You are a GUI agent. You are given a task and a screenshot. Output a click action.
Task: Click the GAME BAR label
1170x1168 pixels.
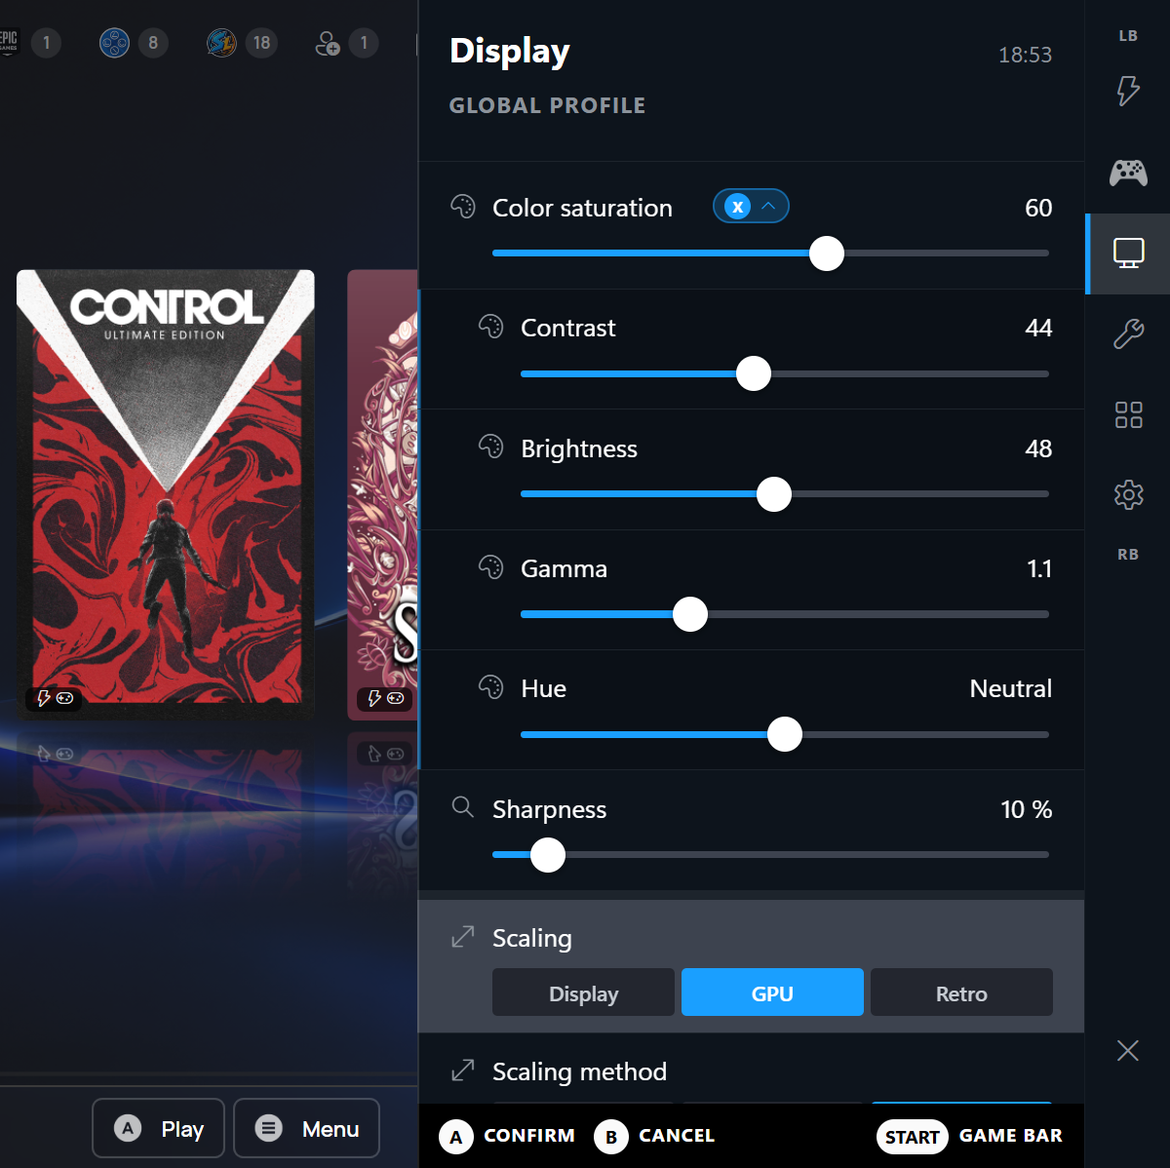[1011, 1136]
